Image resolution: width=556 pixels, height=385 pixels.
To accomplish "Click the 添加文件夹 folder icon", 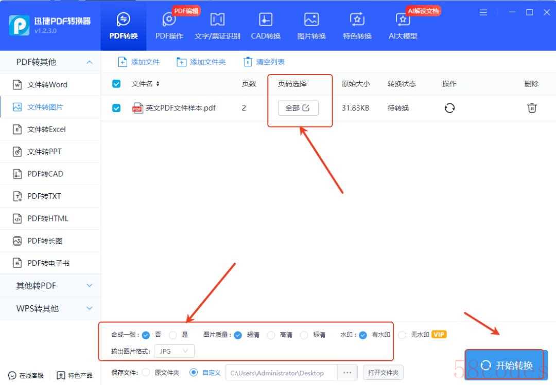I will (x=181, y=62).
